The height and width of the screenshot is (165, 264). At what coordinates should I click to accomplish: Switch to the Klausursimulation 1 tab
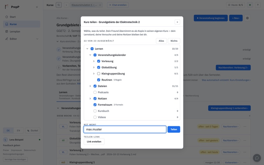point(84,5)
